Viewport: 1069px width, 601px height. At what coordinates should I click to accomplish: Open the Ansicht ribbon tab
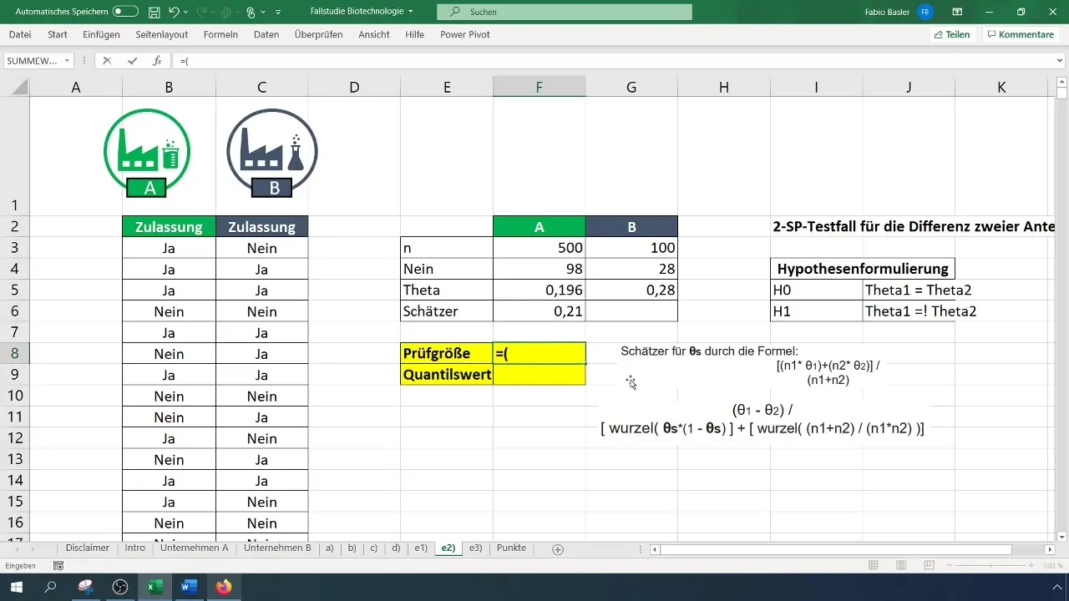374,34
